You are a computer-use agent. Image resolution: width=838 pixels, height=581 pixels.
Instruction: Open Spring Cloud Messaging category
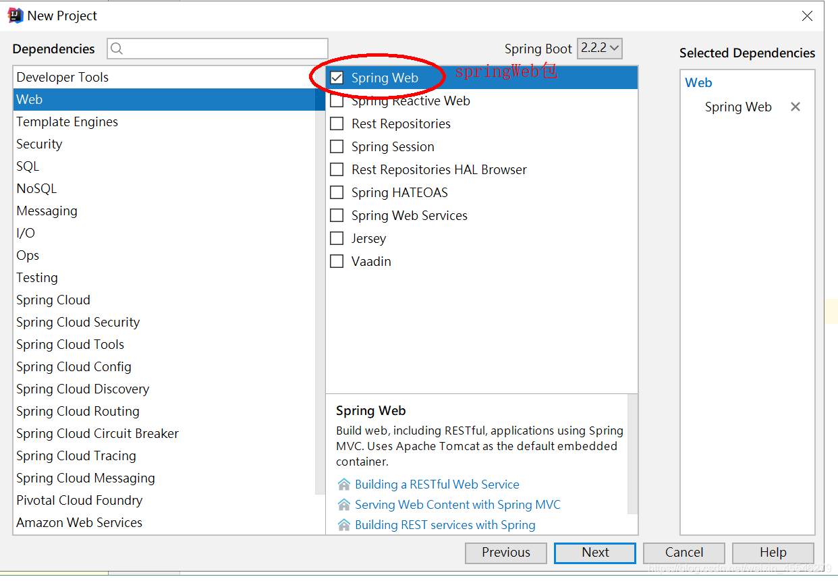pyautogui.click(x=165, y=478)
